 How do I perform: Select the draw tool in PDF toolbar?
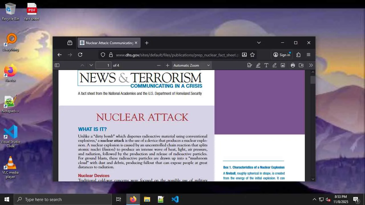[275, 65]
